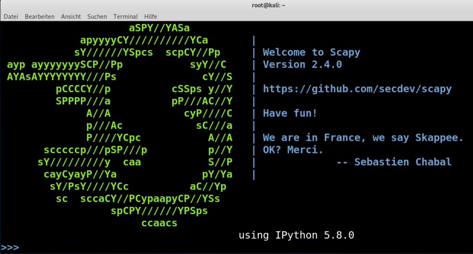473x254 pixels.
Task: Click 'We are in France' quote line
Action: (x=363, y=138)
